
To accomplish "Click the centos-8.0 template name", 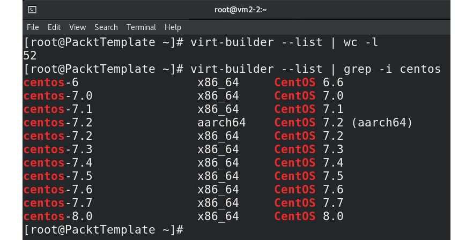I will [x=58, y=216].
